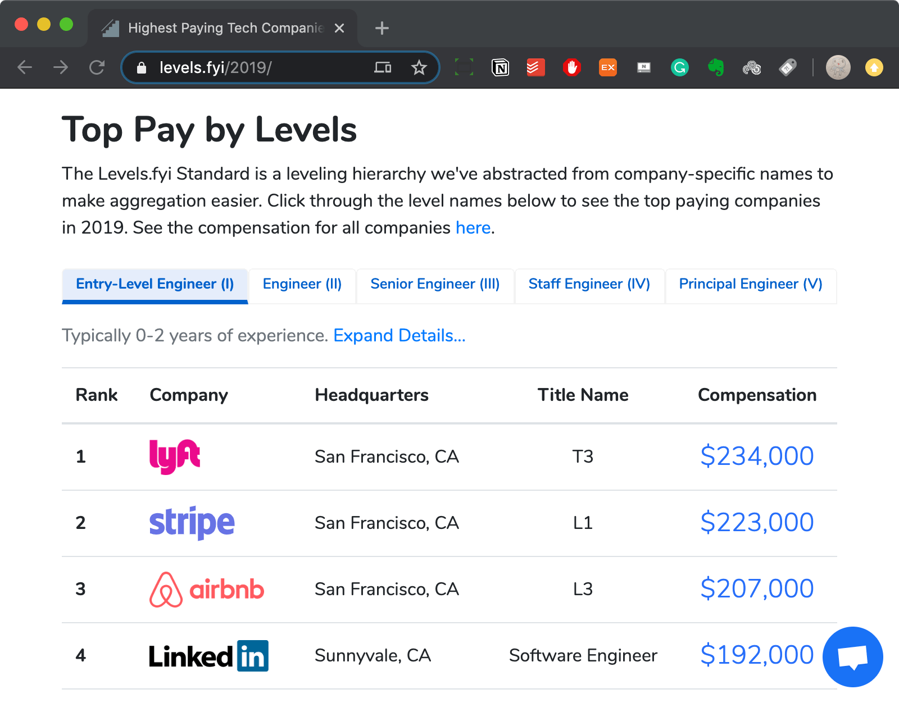
Task: Click the lock icon in the address bar
Action: (142, 68)
